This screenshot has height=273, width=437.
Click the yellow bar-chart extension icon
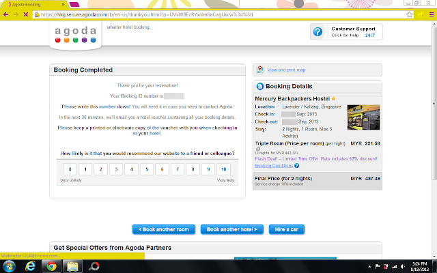[x=421, y=14]
